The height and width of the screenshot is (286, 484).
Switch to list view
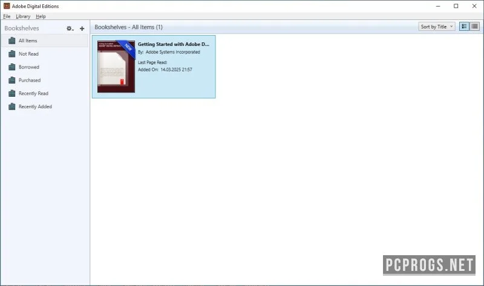click(474, 27)
